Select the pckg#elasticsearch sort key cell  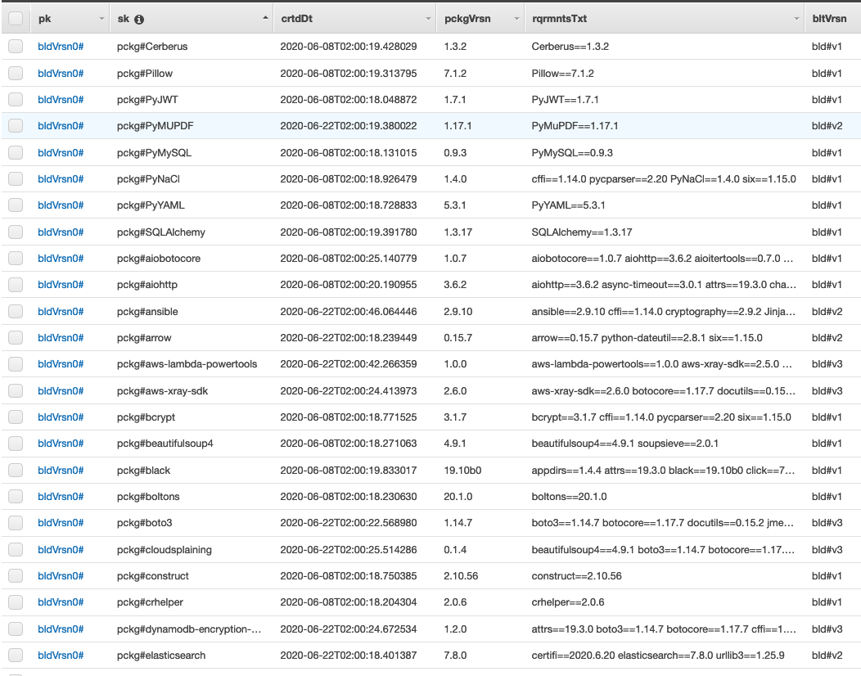click(x=161, y=656)
